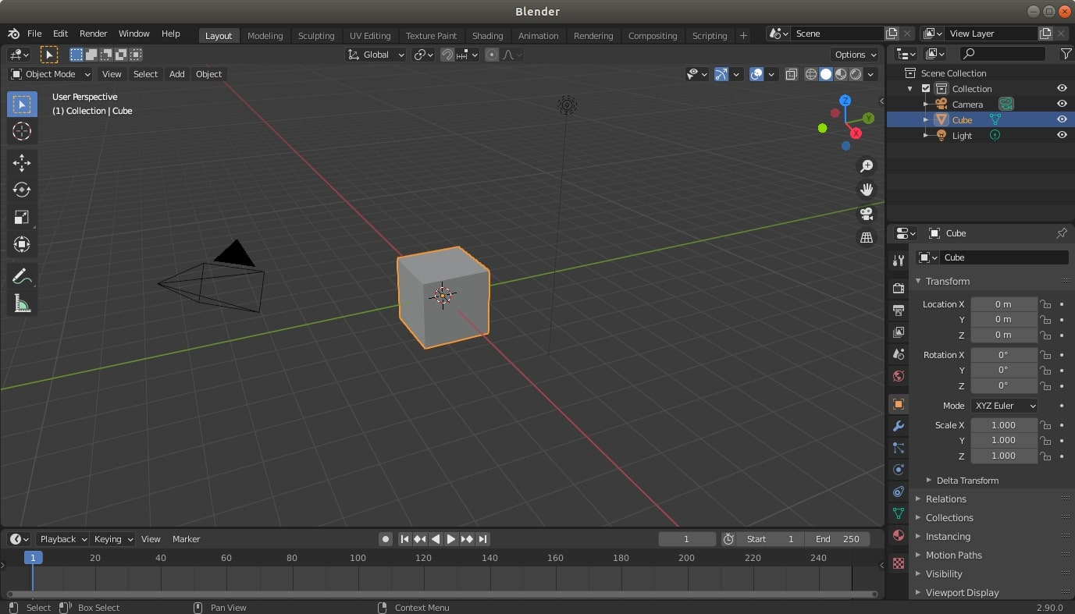The height and width of the screenshot is (614, 1075).
Task: Click the Z axis on navigation gizmo
Action: point(845,101)
